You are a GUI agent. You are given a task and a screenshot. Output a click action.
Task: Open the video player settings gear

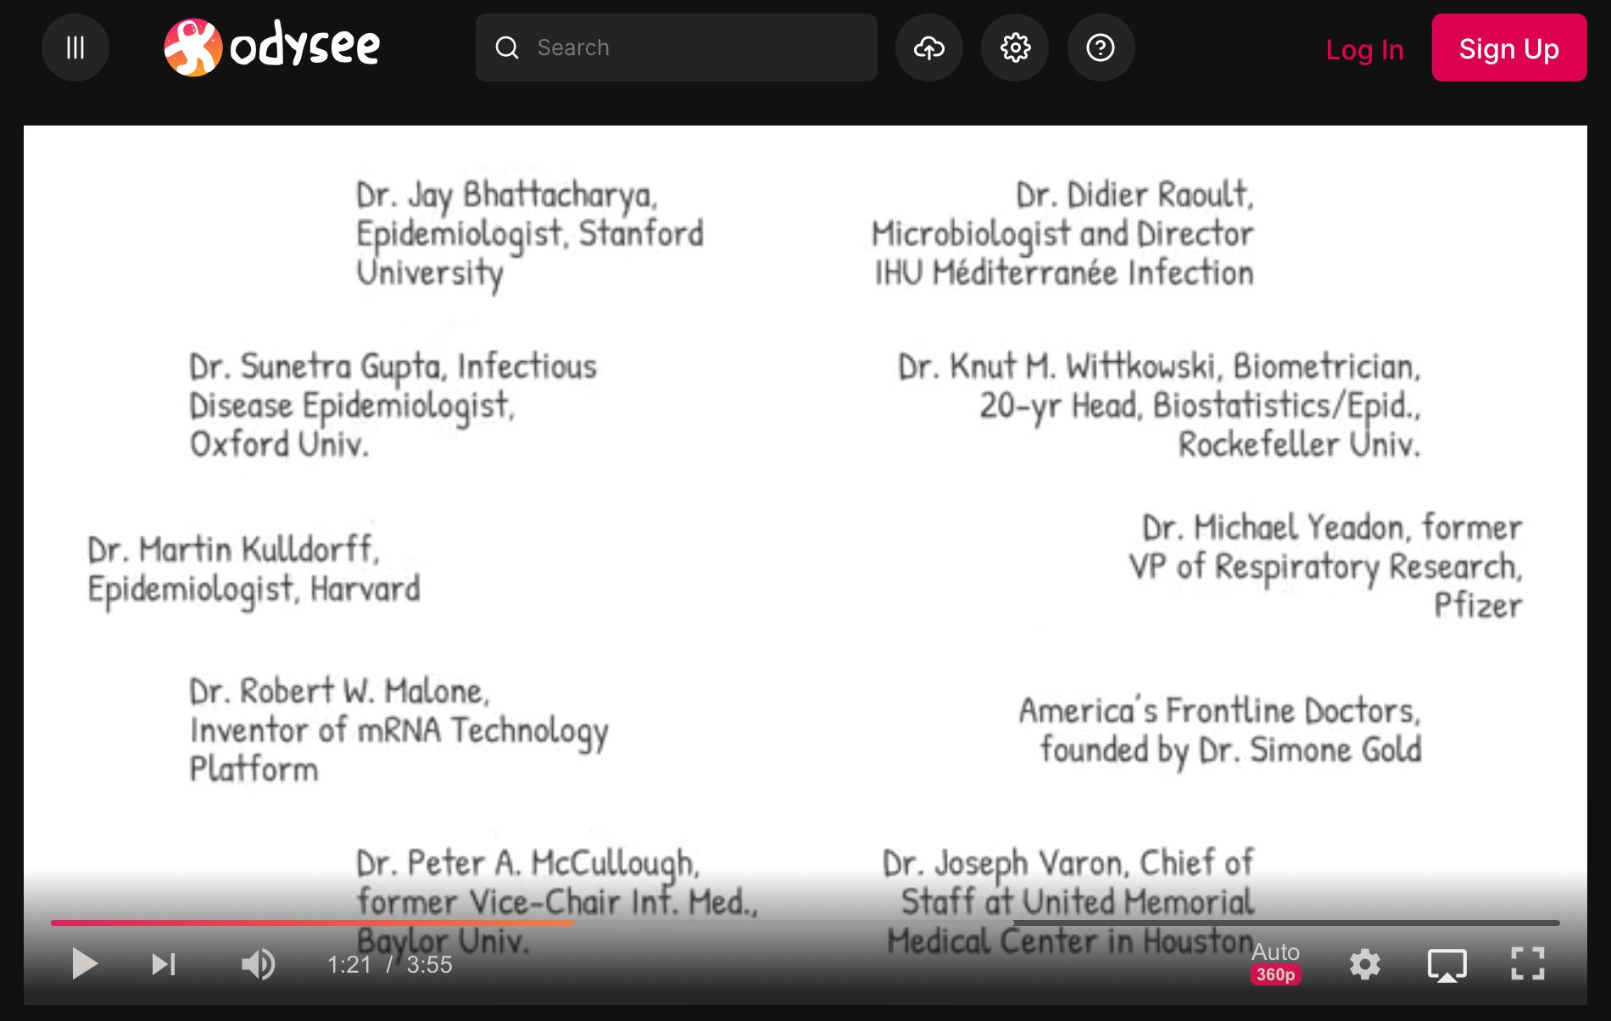coord(1365,964)
